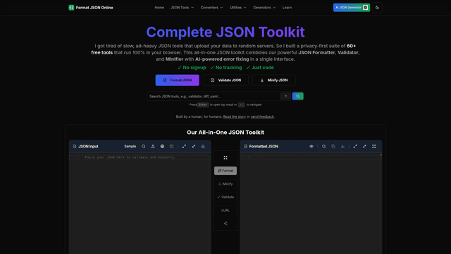
Task: Click the file icon beside Formatted JSON
Action: click(245, 146)
